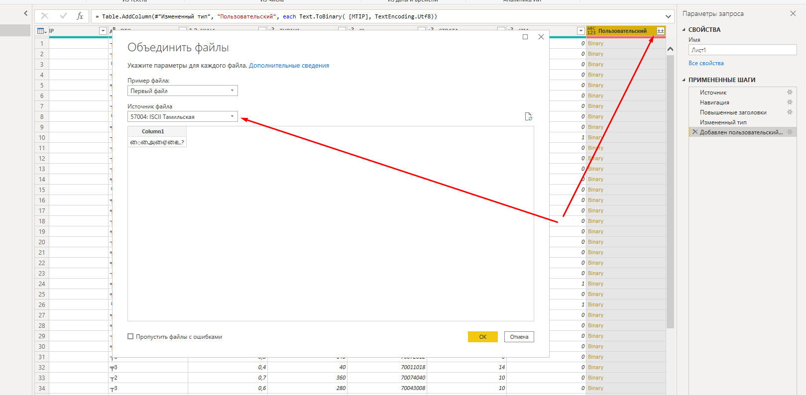The height and width of the screenshot is (395, 806).
Task: Click the Combine Files double-arrow icon on Пользовательский column
Action: [661, 31]
